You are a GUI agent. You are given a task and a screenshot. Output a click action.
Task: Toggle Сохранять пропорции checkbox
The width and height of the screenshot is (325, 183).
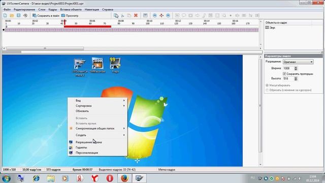pyautogui.click(x=284, y=74)
